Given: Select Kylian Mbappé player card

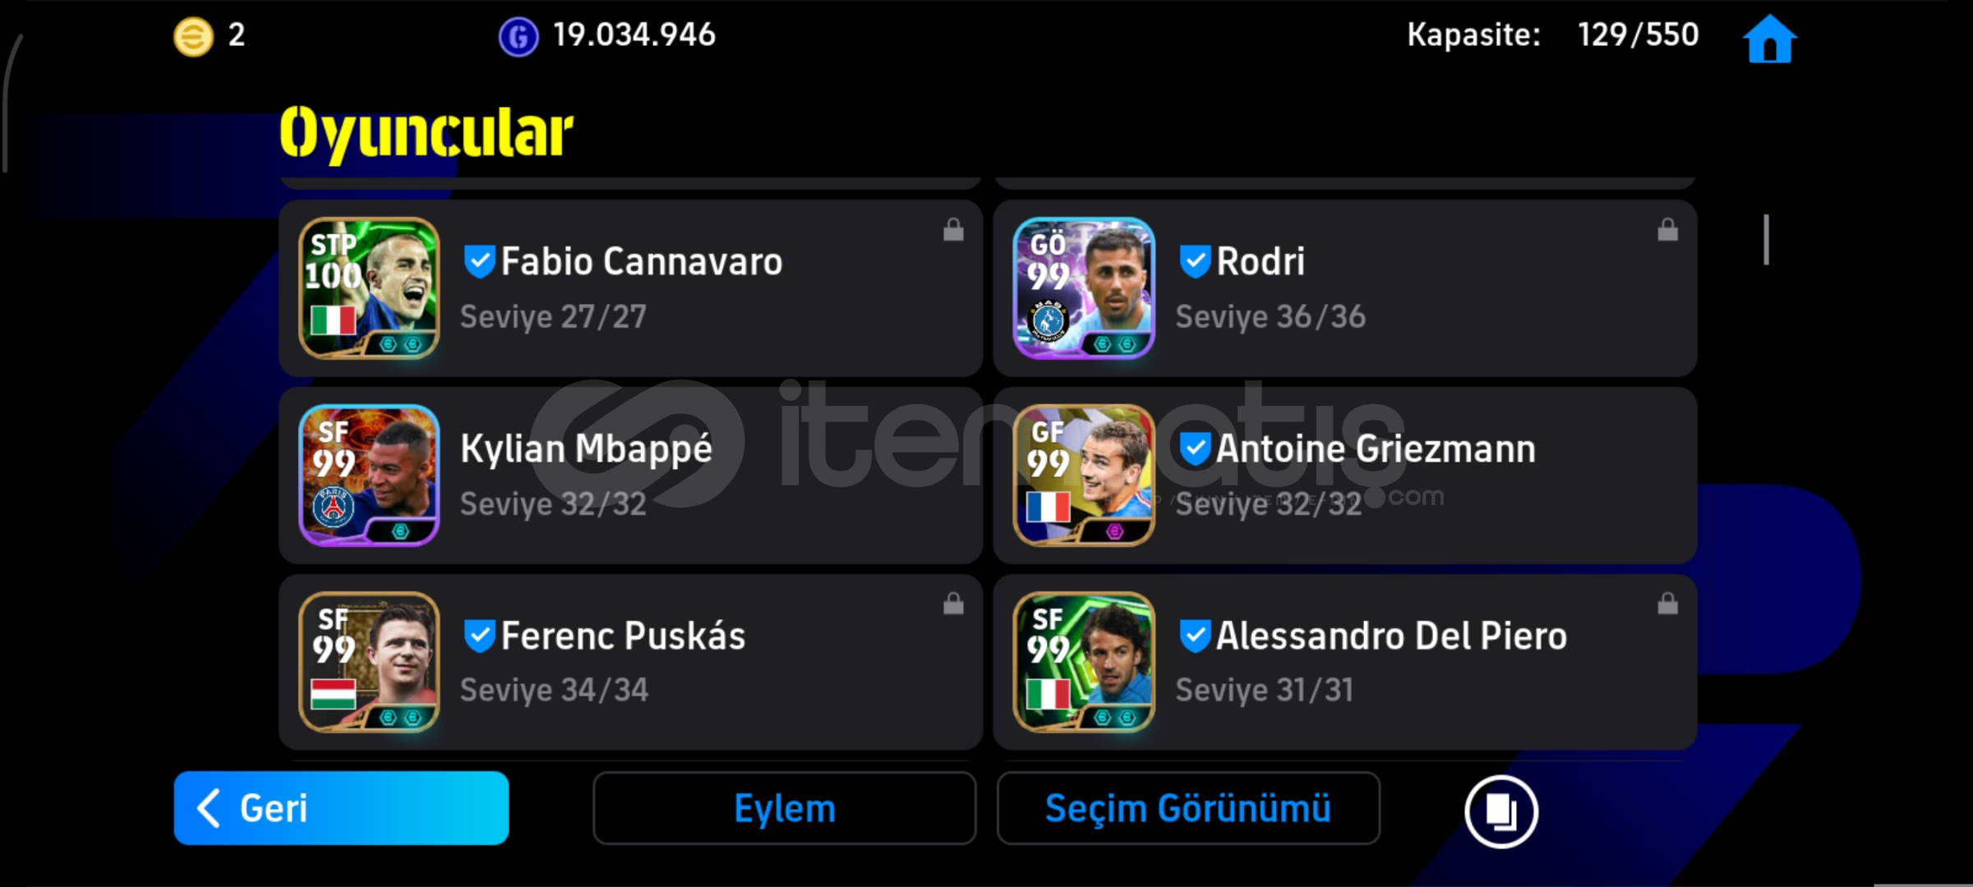Looking at the screenshot, I should point(630,476).
